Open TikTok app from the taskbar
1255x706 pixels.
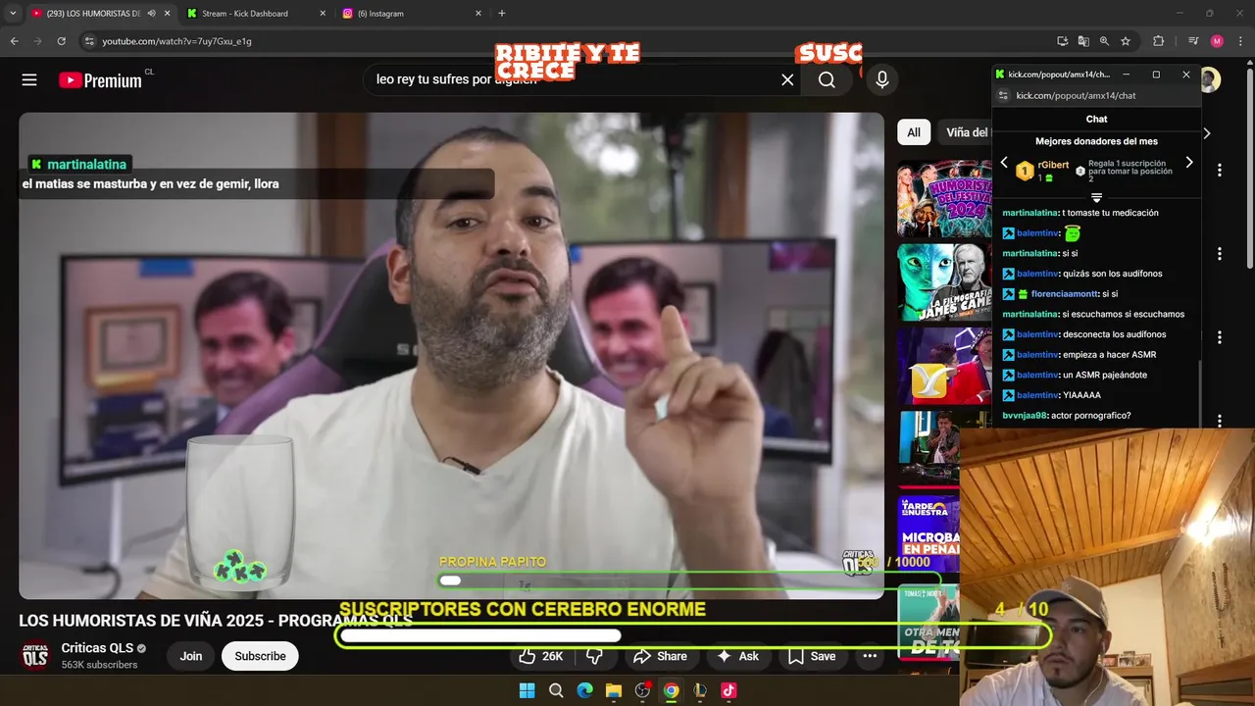728,690
